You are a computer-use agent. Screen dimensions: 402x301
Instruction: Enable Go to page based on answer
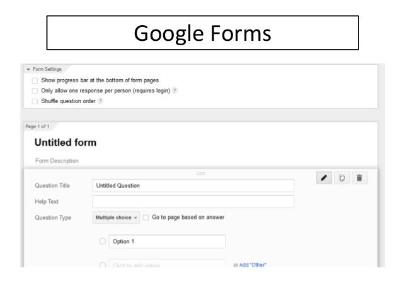[x=146, y=217]
